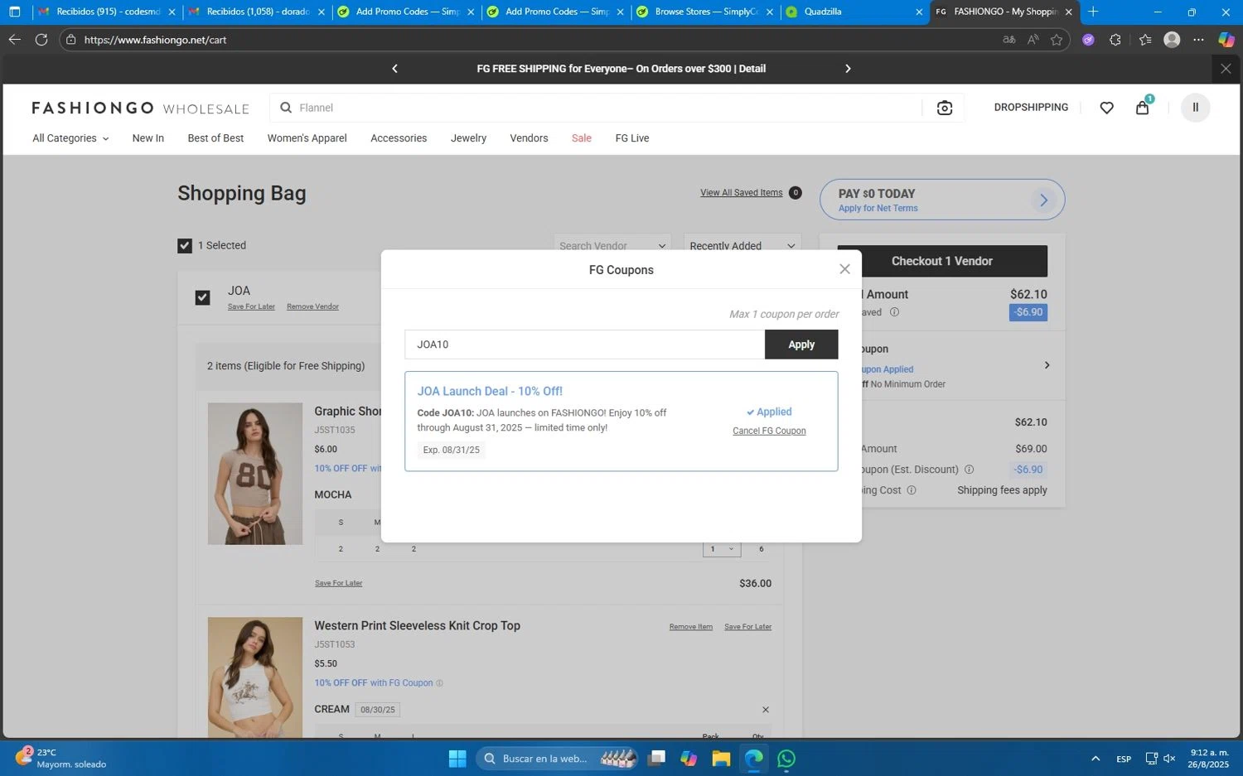Open translate icon in address bar
This screenshot has height=776, width=1243.
tap(1008, 40)
